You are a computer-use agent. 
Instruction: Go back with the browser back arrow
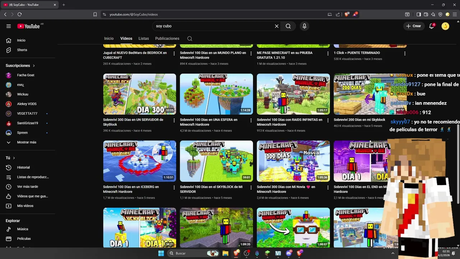(5, 14)
